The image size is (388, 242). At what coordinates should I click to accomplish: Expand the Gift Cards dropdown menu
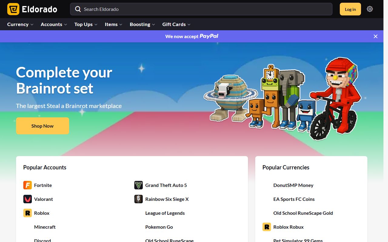point(176,25)
